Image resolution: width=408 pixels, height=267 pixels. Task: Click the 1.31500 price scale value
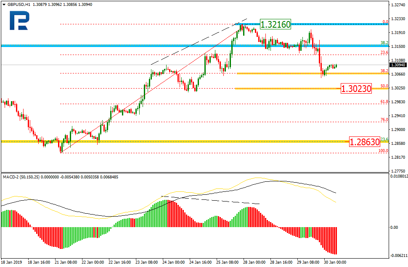(x=398, y=46)
